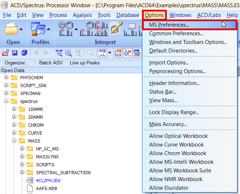Click benzene fragment assignment spectrum icon
Screen dimensions: 240x194
[x=86, y=29]
